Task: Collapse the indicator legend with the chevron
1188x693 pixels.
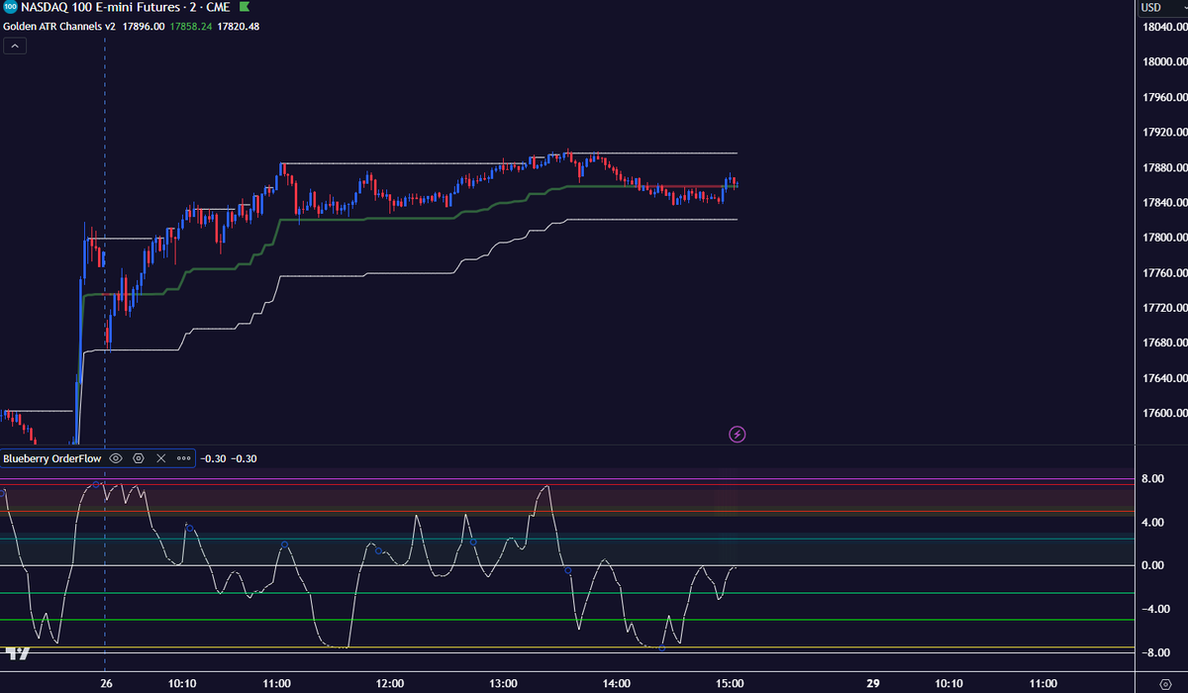Action: (x=15, y=47)
